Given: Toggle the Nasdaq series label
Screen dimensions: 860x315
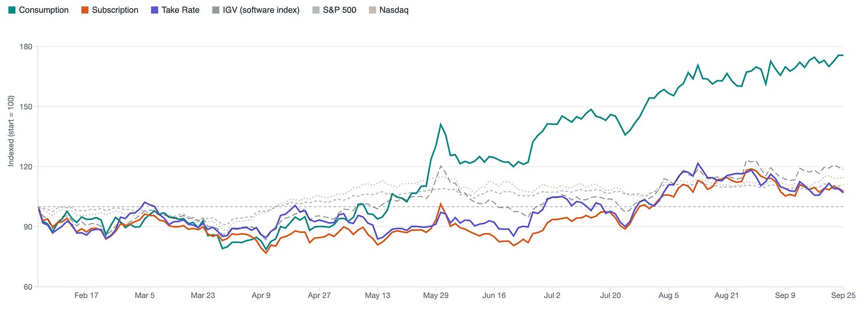Looking at the screenshot, I should pyautogui.click(x=395, y=10).
